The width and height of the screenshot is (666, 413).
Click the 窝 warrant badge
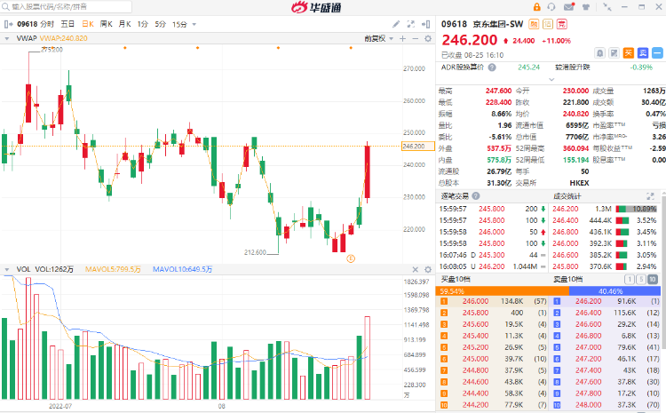tap(562, 24)
